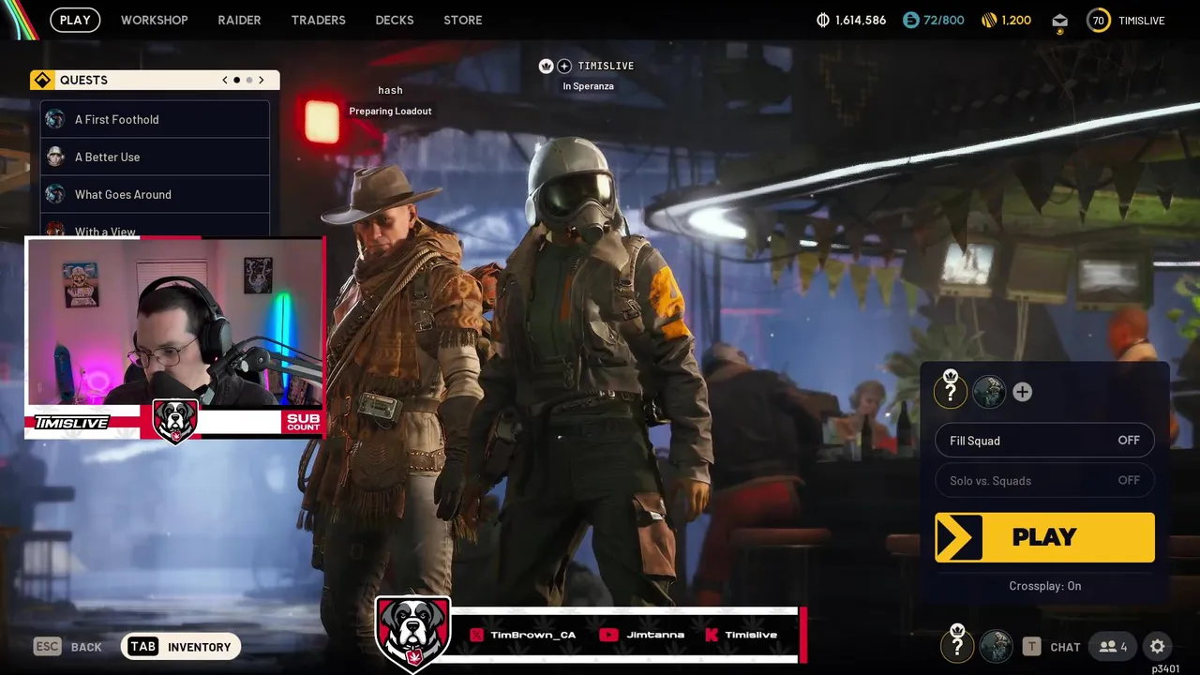Select the first quests page dot
This screenshot has height=675, width=1200.
[237, 80]
